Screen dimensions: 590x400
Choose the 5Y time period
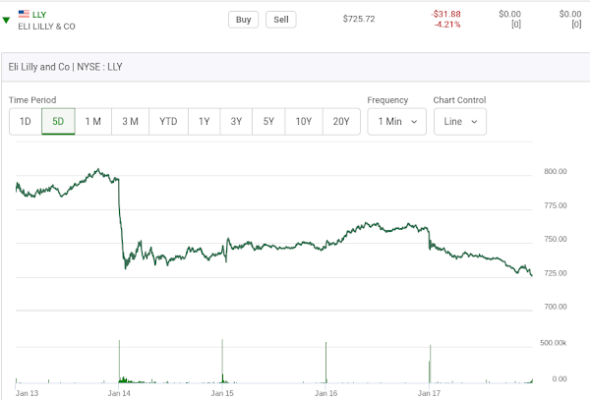tap(268, 122)
